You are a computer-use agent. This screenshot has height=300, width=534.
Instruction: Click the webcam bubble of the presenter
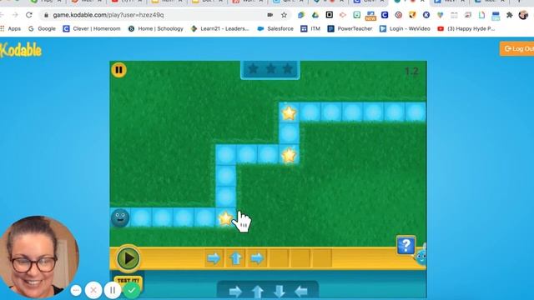point(38,257)
